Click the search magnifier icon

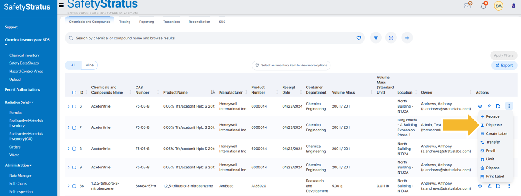tap(71, 38)
